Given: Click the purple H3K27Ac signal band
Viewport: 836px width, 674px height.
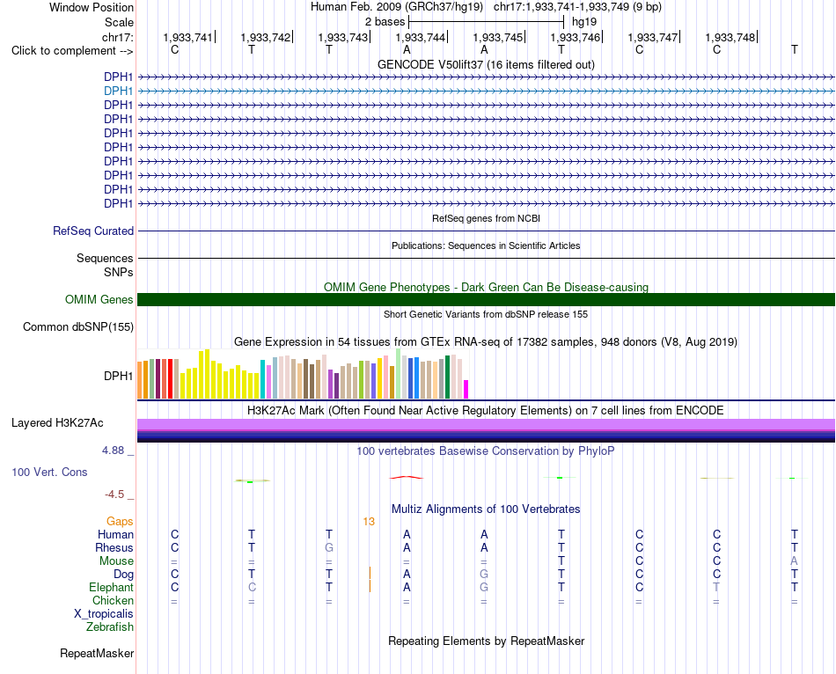Looking at the screenshot, I should click(486, 424).
